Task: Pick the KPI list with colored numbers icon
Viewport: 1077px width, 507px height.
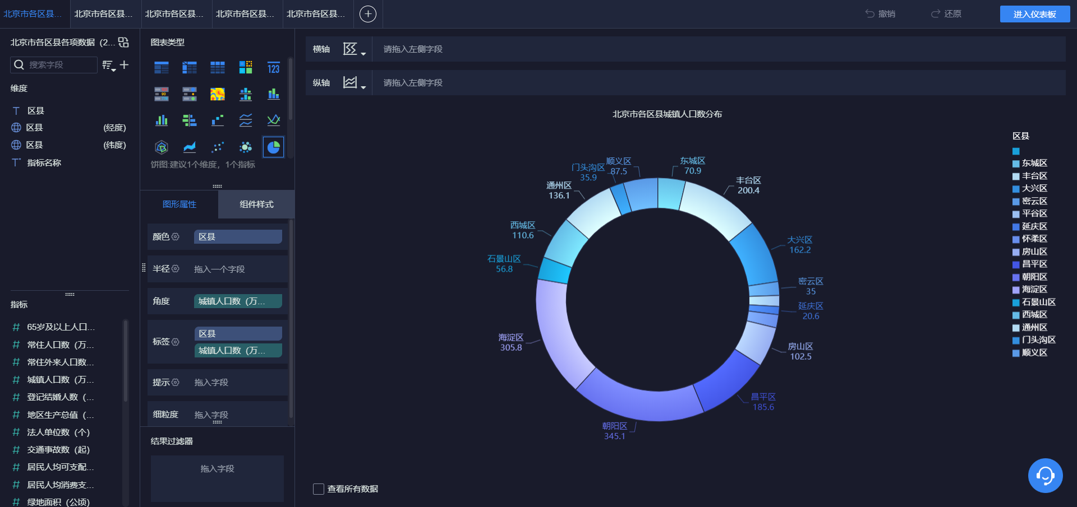Action: coord(162,94)
